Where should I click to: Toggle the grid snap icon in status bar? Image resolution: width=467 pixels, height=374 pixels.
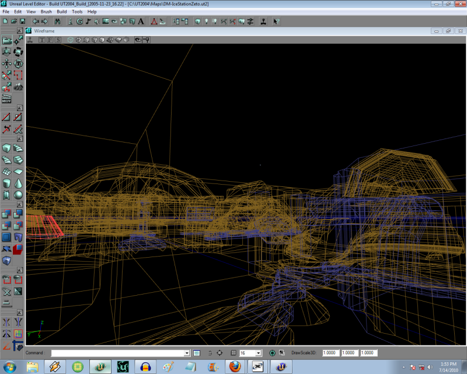coord(233,353)
